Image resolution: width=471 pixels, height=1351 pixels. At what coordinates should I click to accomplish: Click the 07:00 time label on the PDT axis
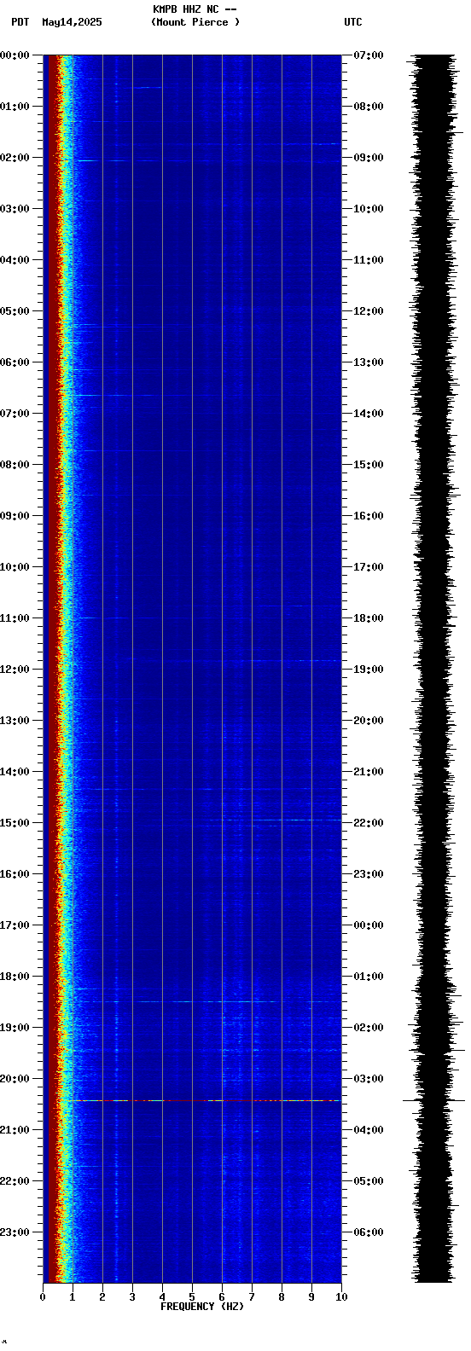click(15, 414)
